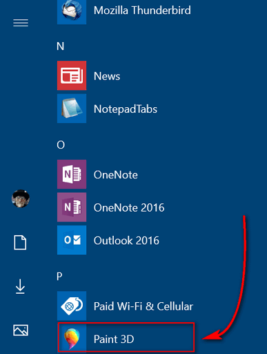The width and height of the screenshot is (267, 354).
Task: Open the purple OneNote icon
Action: point(72,174)
